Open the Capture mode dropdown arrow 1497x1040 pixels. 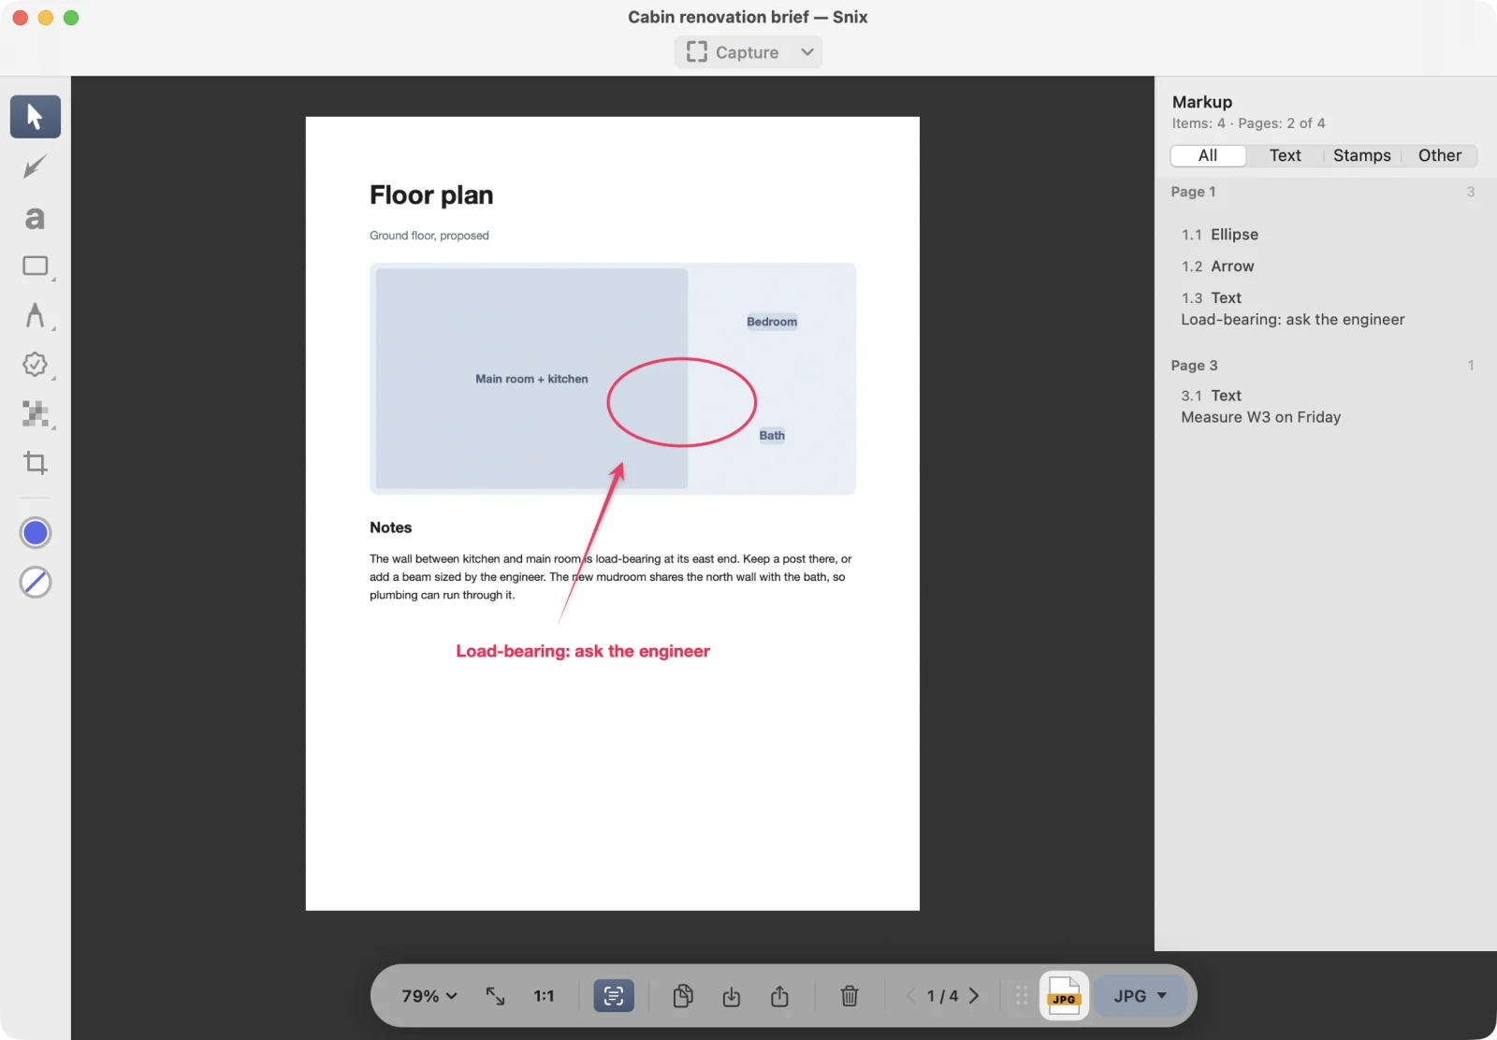[x=807, y=52]
